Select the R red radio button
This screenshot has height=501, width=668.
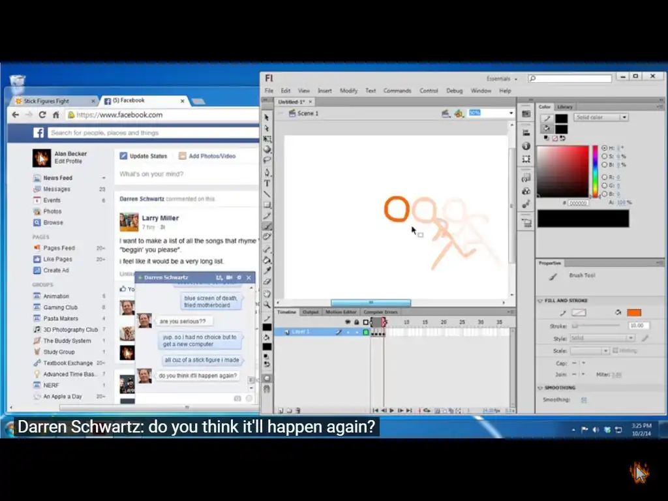coord(604,177)
